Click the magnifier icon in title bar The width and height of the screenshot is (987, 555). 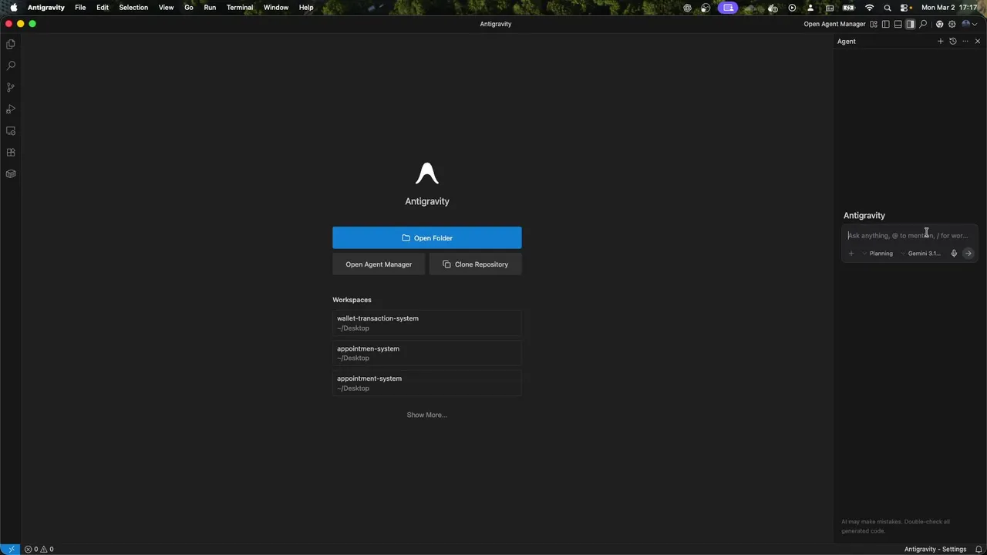(923, 24)
